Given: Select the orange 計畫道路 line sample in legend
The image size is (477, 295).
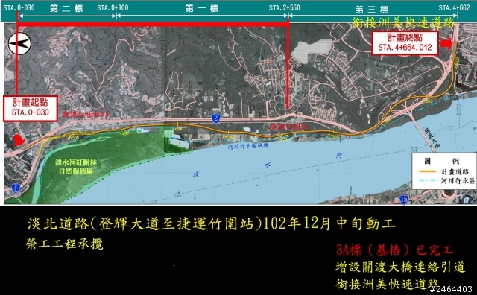Looking at the screenshot, I should [427, 171].
